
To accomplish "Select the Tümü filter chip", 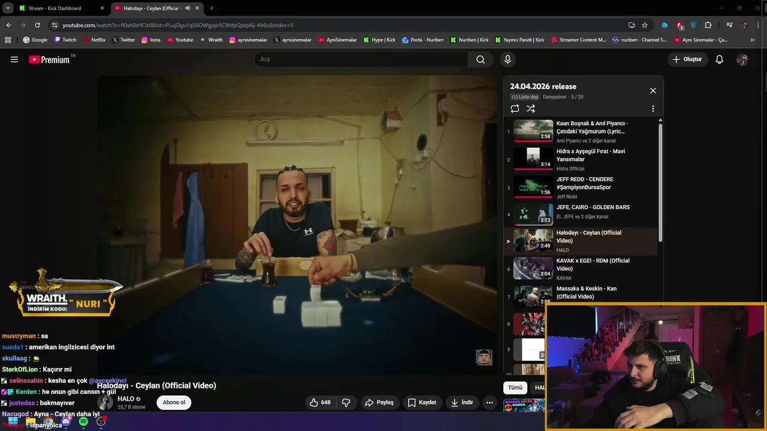I will [515, 387].
